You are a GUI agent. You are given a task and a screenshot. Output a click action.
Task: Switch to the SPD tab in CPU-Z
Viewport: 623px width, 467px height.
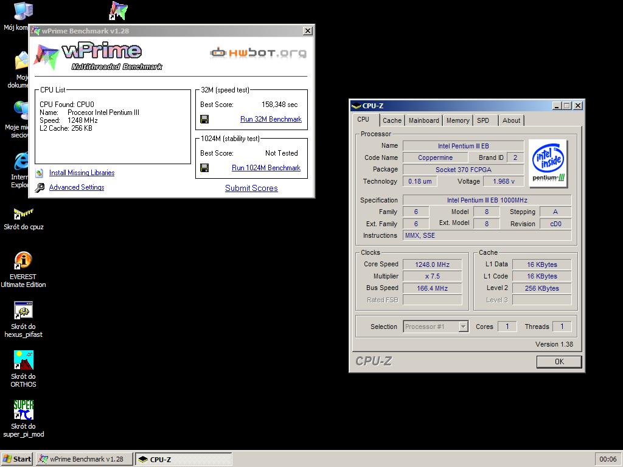483,120
